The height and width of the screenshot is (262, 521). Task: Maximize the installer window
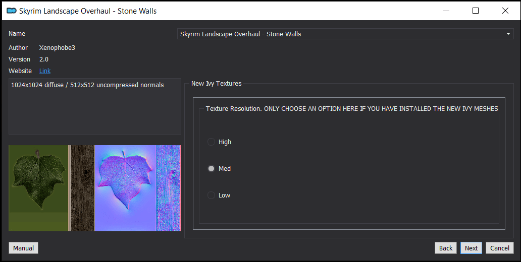[476, 11]
